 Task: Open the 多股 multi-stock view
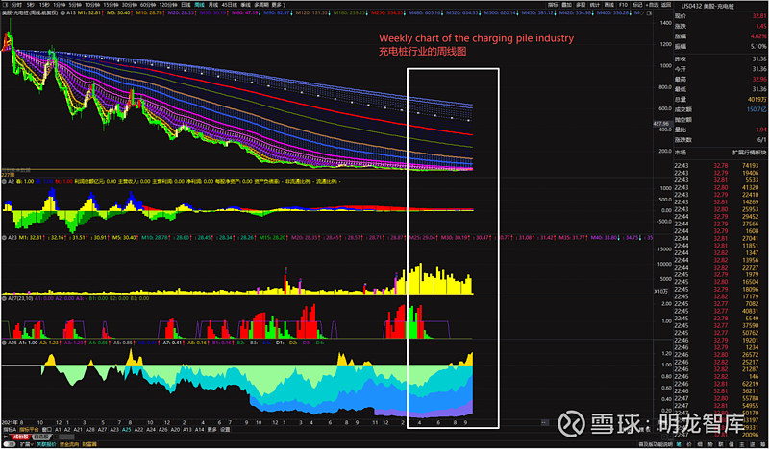pos(581,5)
